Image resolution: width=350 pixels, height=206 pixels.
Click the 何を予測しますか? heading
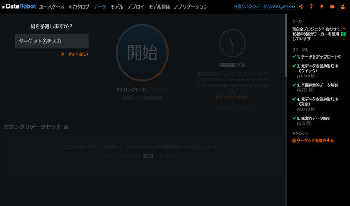[52, 27]
